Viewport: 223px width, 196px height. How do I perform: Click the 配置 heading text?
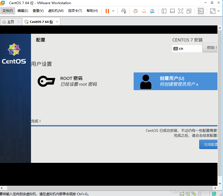[41, 40]
